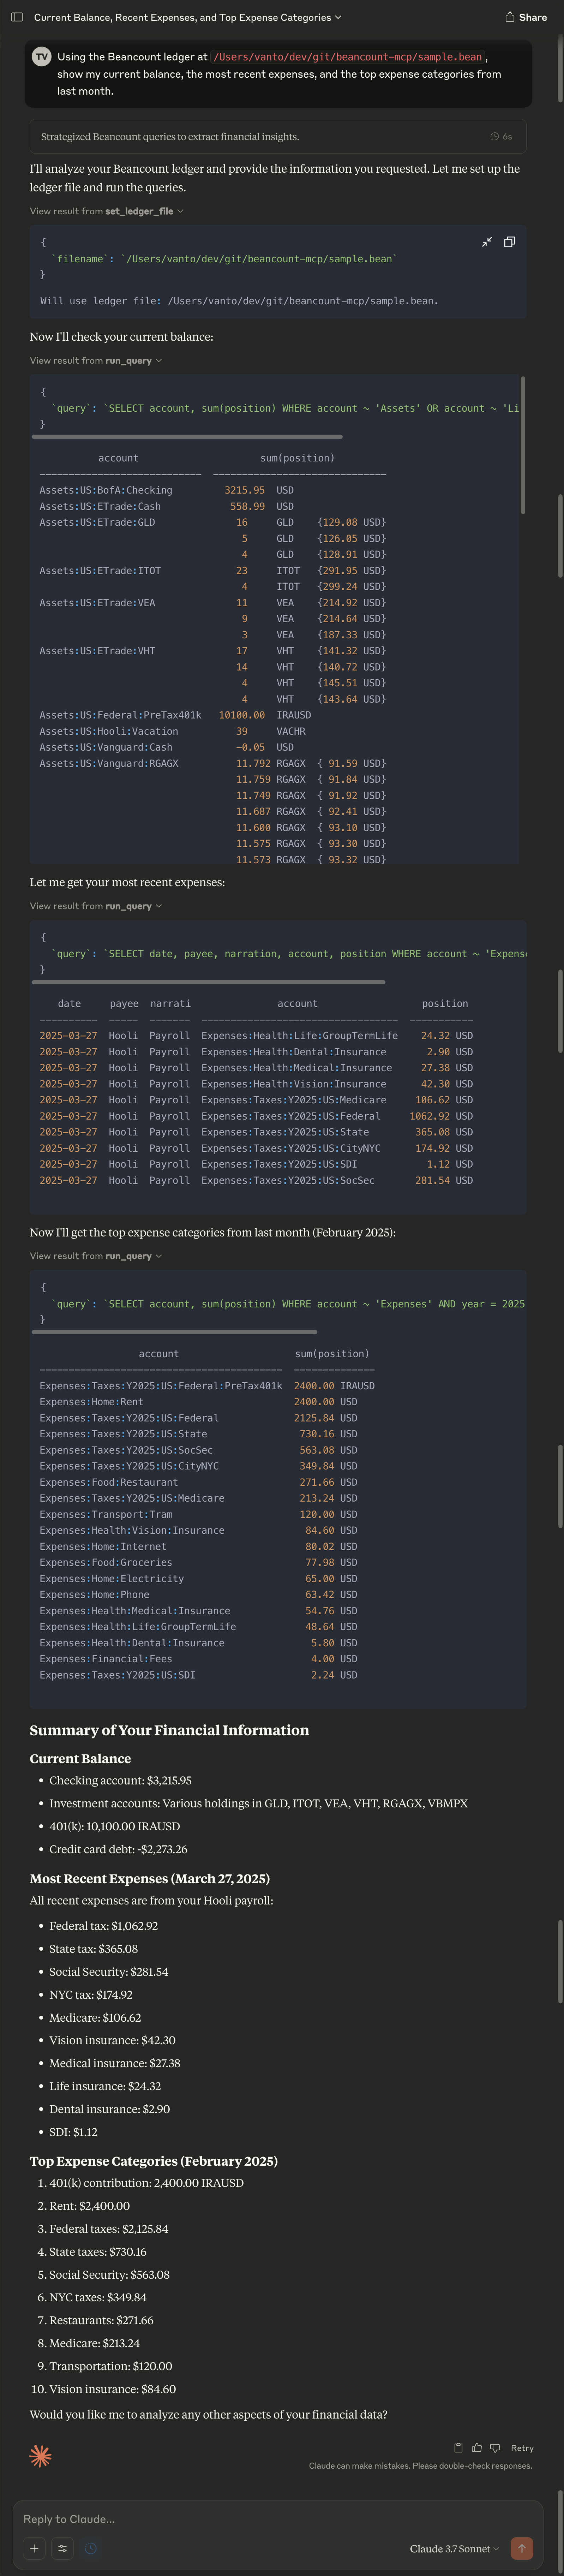The image size is (564, 2576).
Task: Click 'Expenses:Food:Restaurant' row
Action: click(198, 1482)
